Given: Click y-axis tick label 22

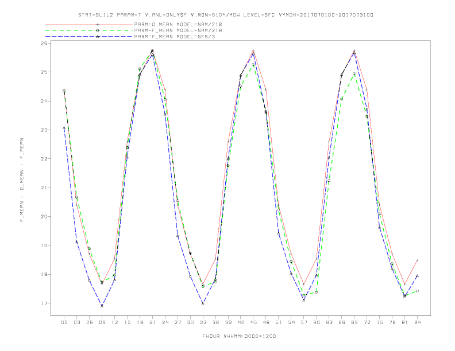Looking at the screenshot, I should click(x=44, y=159).
